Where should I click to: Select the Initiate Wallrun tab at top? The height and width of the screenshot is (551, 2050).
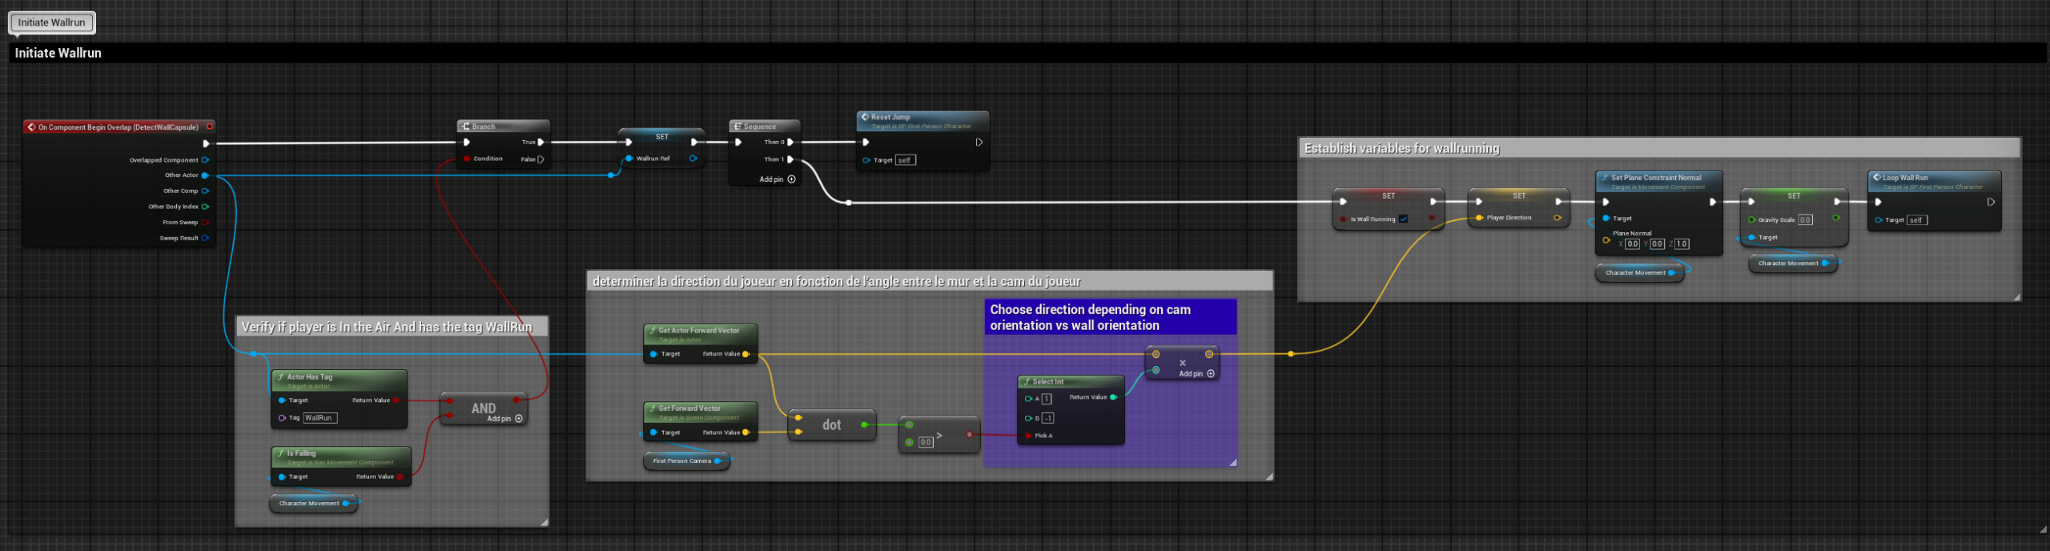(x=51, y=22)
